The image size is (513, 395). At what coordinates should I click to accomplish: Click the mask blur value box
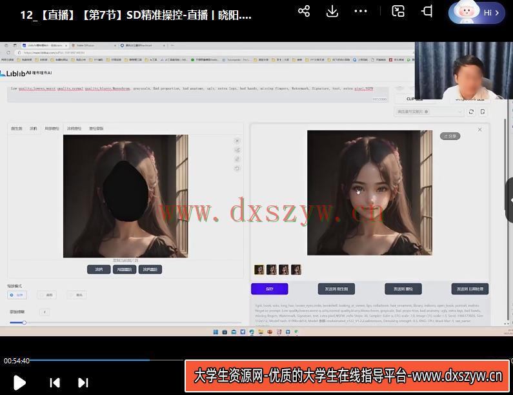click(x=45, y=312)
